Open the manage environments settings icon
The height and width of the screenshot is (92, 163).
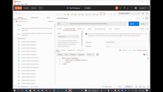(x=147, y=13)
